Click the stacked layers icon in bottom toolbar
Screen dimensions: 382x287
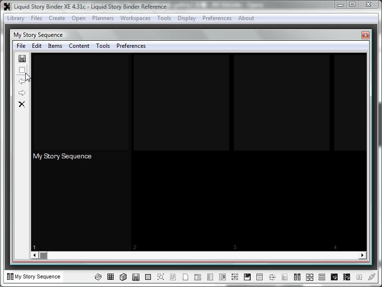[x=98, y=277]
